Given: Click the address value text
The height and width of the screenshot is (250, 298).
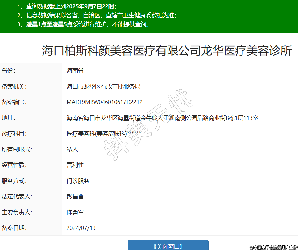Looking at the screenshot, I should point(162,118).
